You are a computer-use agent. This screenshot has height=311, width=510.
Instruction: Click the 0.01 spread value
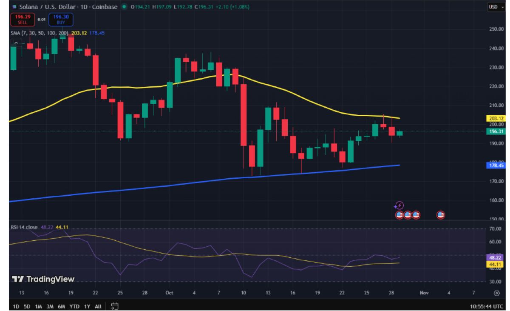coord(42,20)
